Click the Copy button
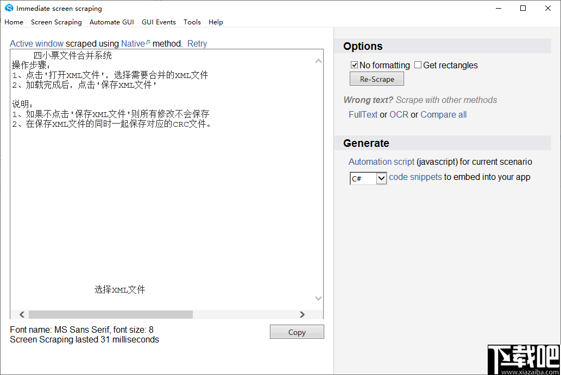This screenshot has width=561, height=375. coord(297,332)
